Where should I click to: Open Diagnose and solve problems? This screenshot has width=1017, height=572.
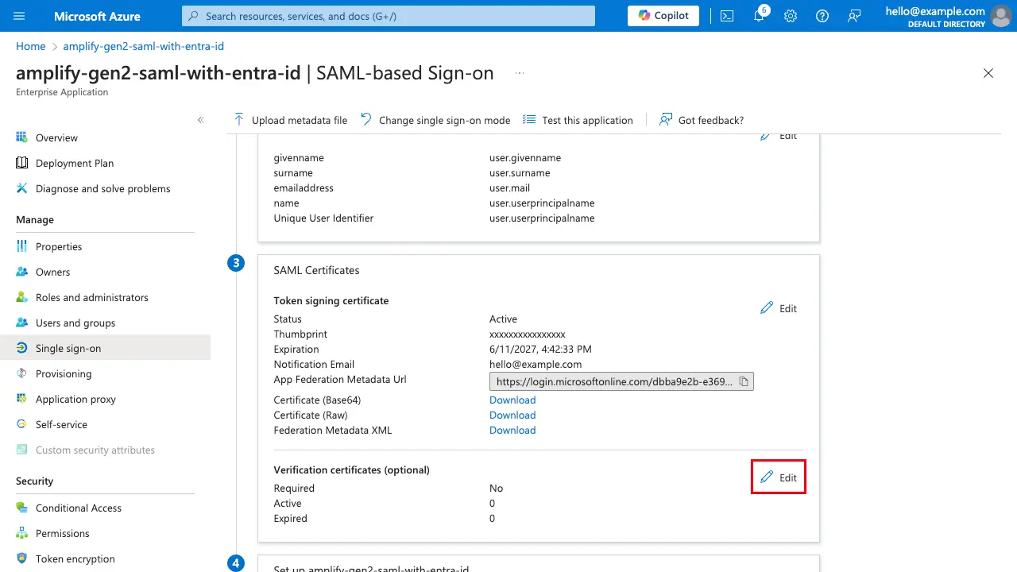point(105,188)
